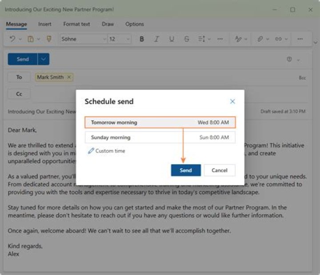Remove Mark Smith recipient with the X
This screenshot has width=320, height=275.
(x=69, y=77)
